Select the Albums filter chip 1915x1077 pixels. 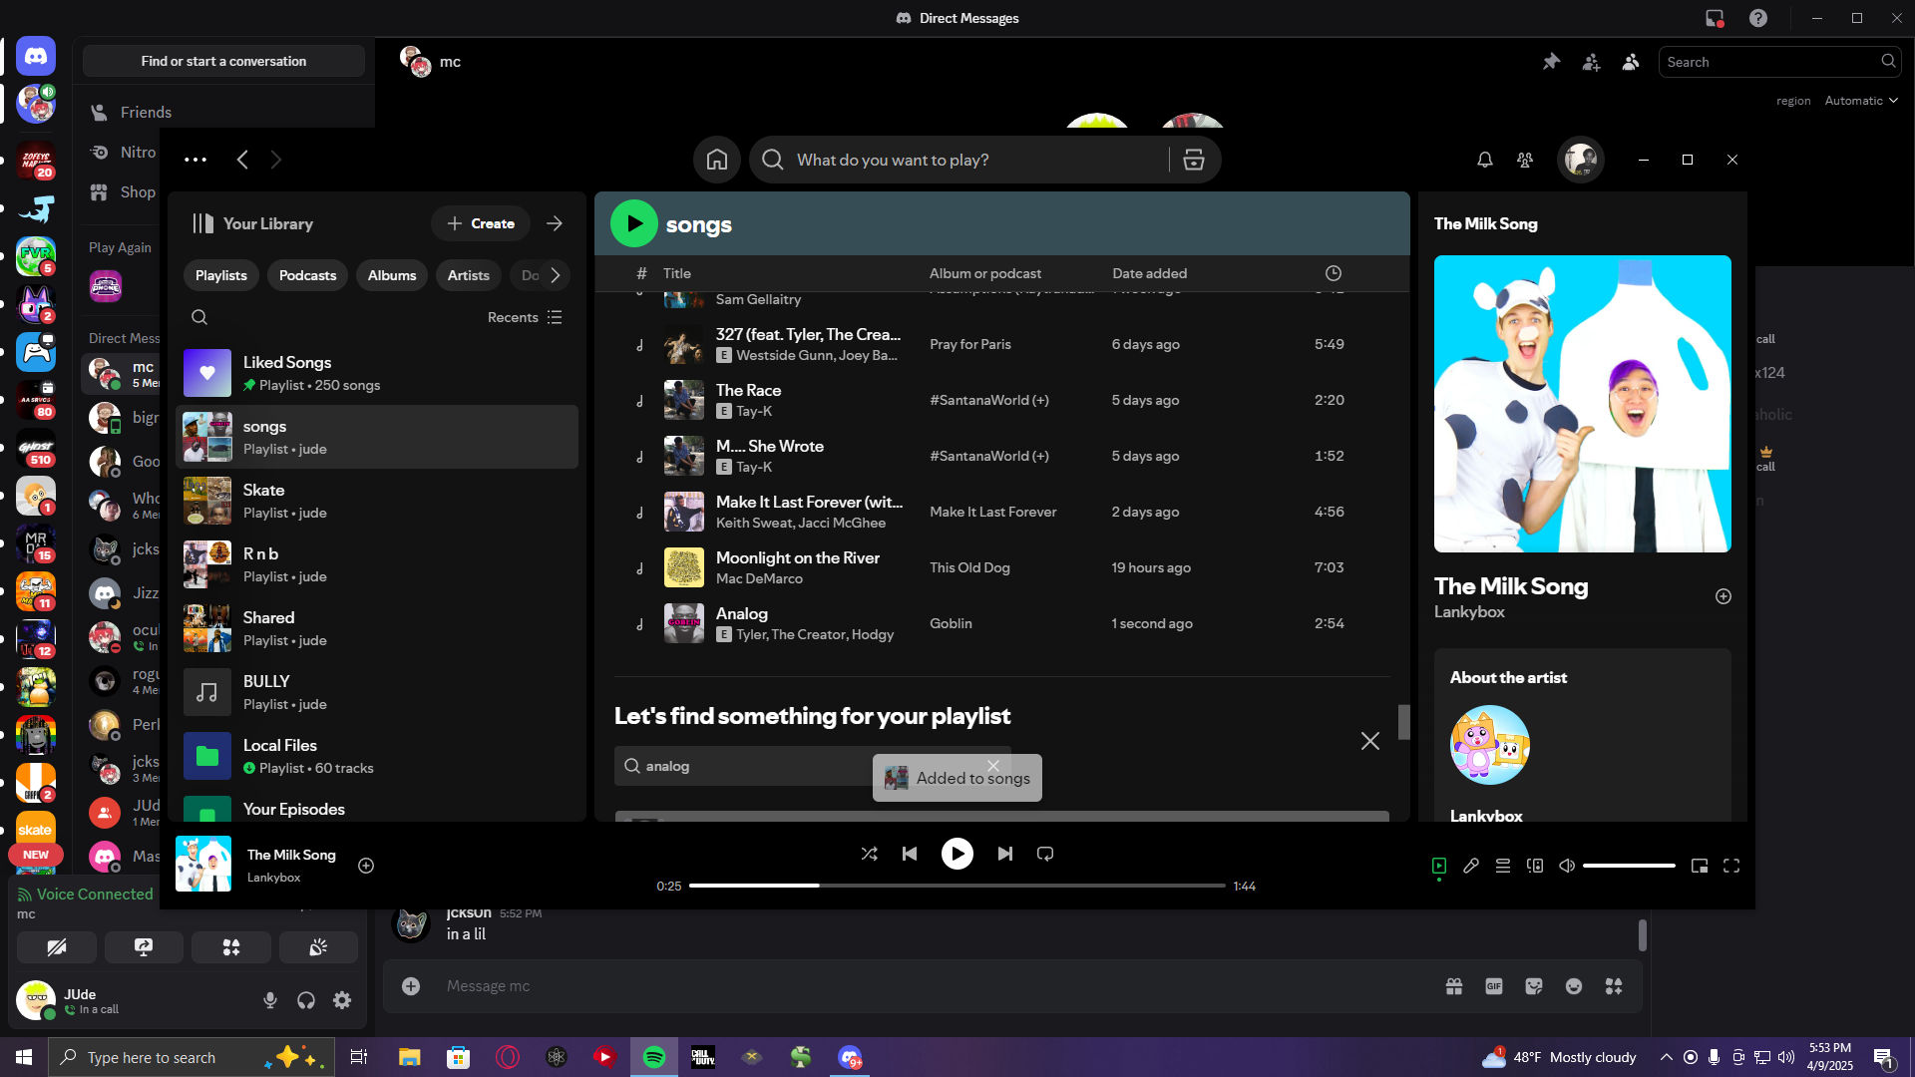coord(391,275)
